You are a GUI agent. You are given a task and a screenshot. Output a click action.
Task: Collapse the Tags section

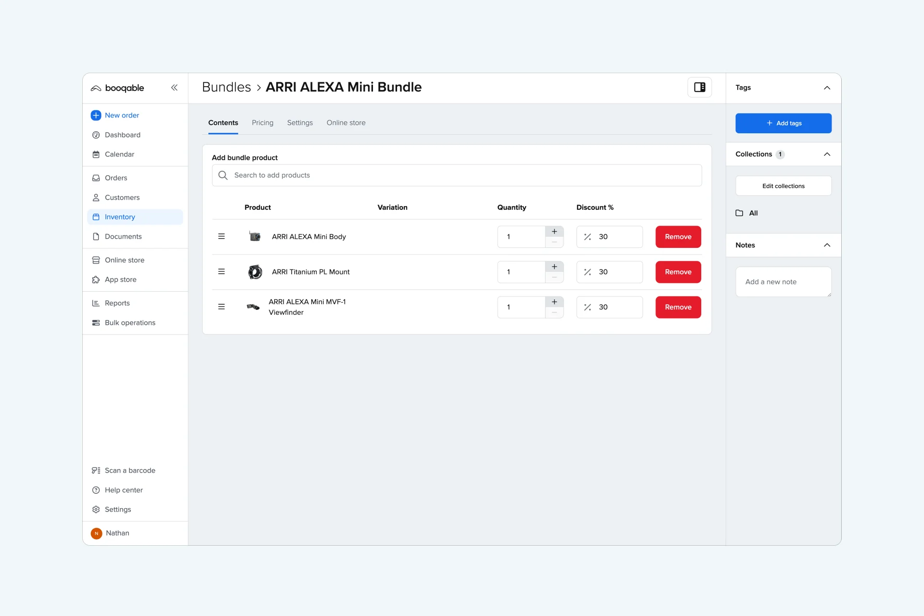pyautogui.click(x=827, y=88)
